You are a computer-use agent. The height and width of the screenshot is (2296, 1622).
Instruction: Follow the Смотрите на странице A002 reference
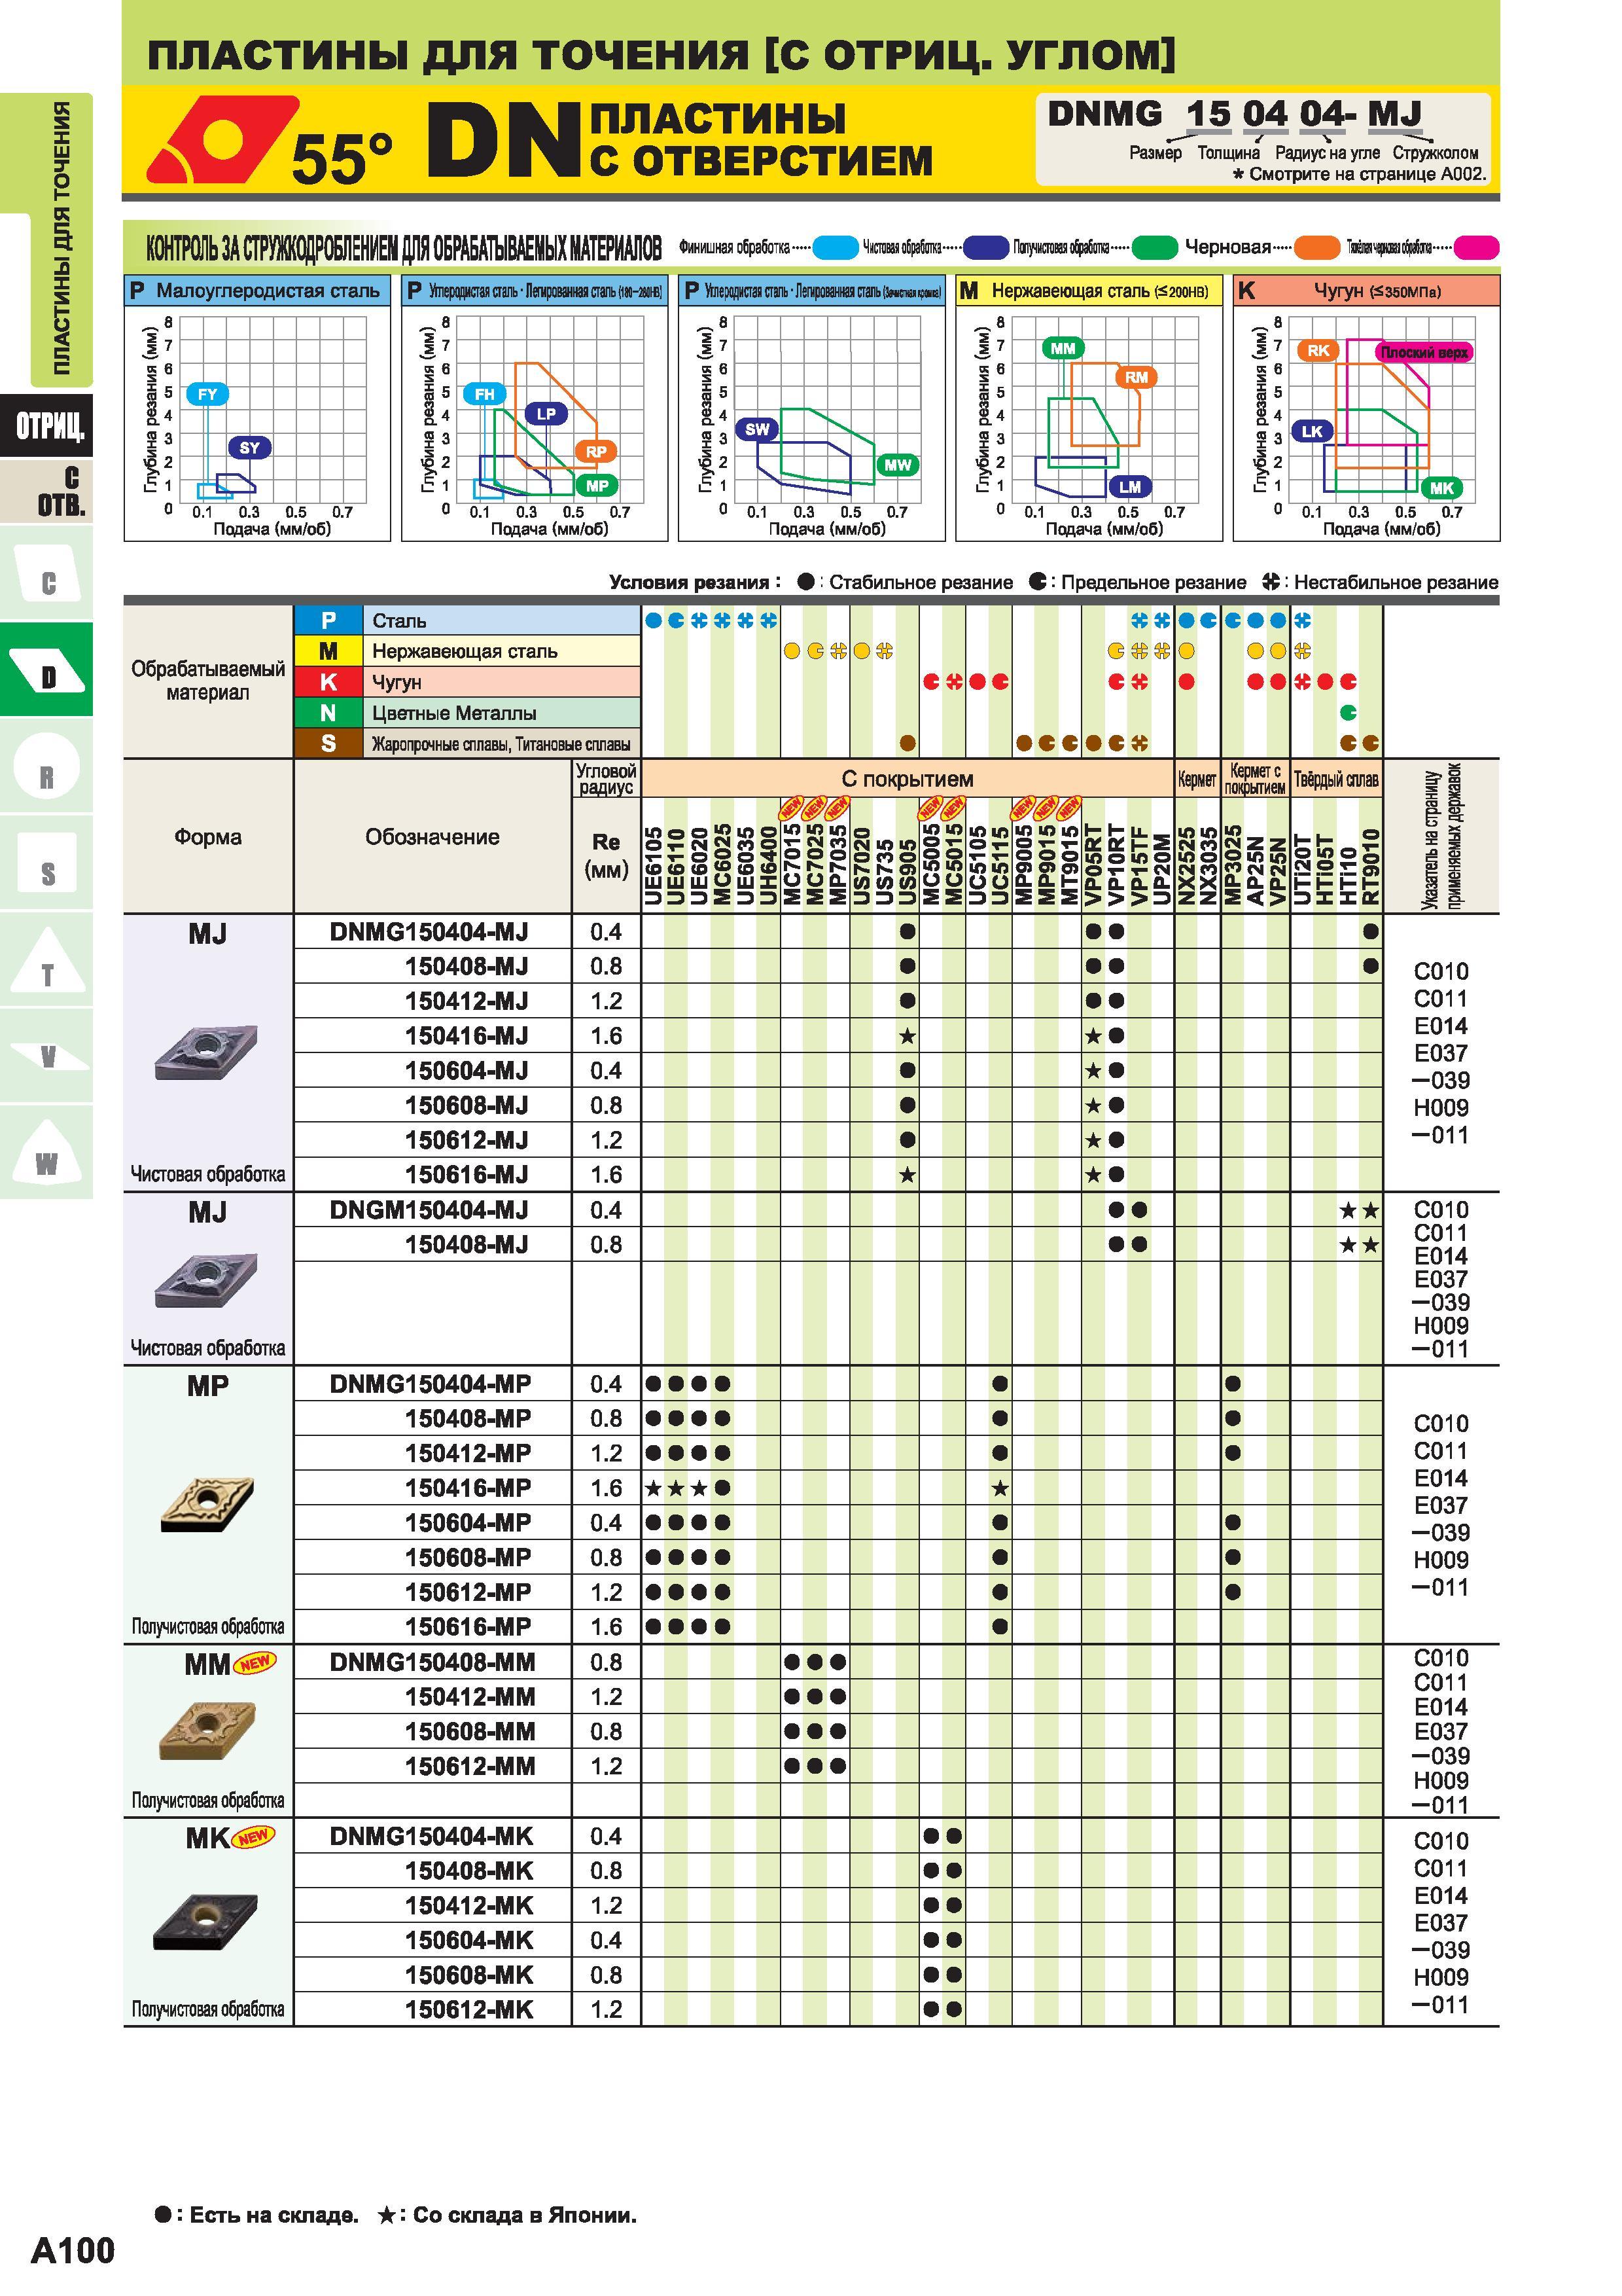pyautogui.click(x=1359, y=174)
